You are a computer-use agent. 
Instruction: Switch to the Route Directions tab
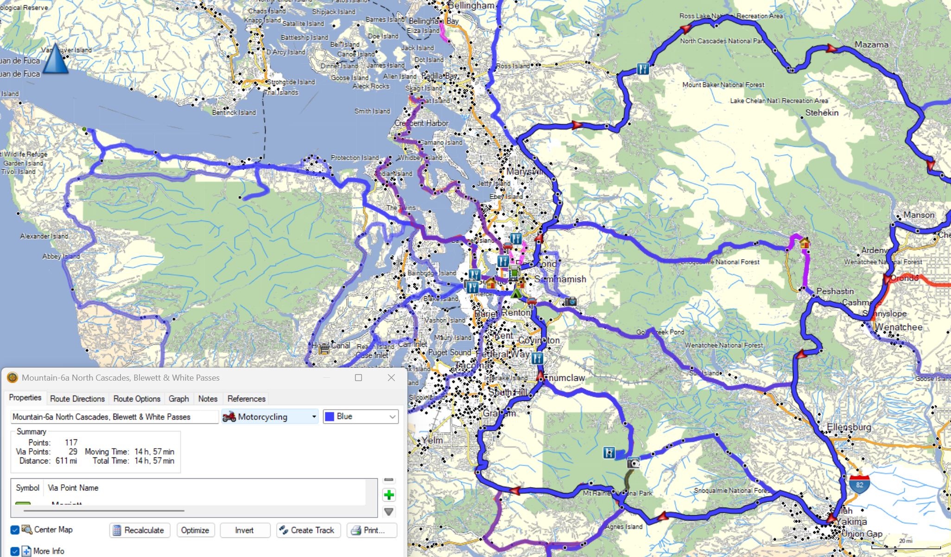(77, 399)
